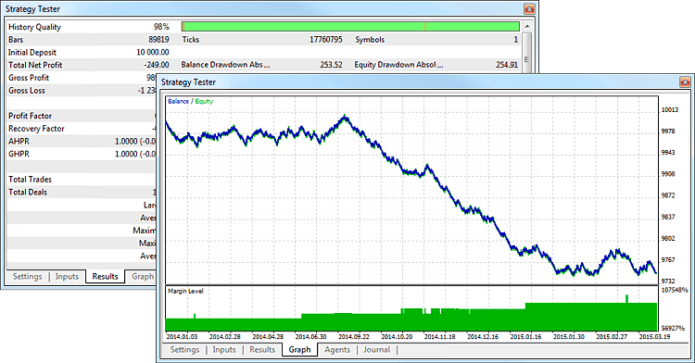Select the Initial Deposit value 10 000.00
Screen dimensions: 695x363
click(153, 52)
